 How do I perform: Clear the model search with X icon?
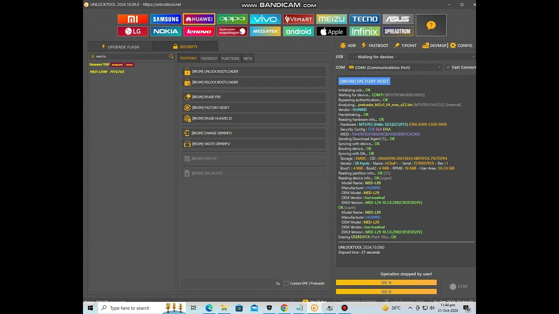click(x=93, y=56)
